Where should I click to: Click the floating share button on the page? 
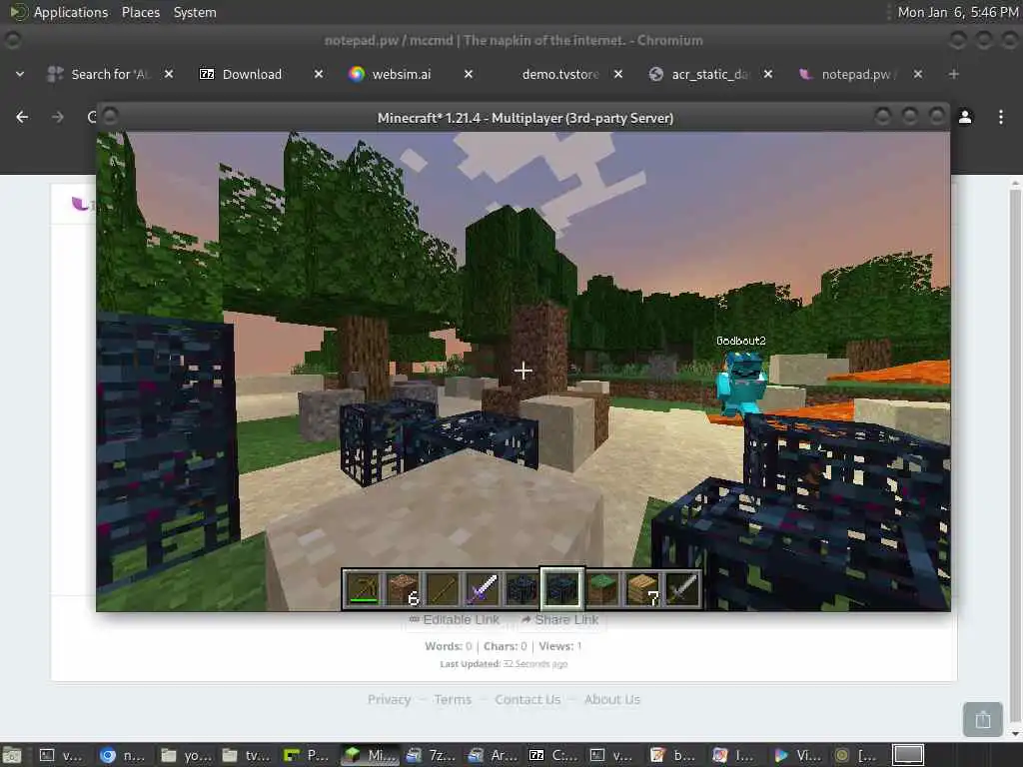pos(983,719)
